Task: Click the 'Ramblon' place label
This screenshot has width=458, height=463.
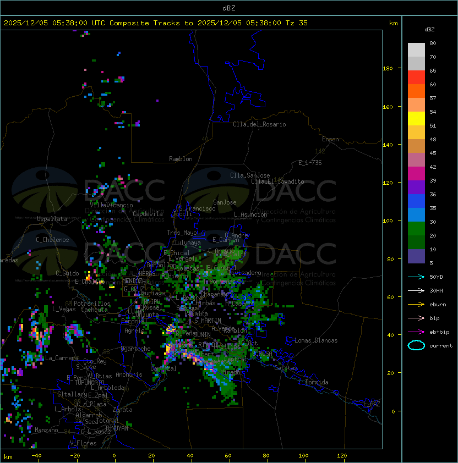Action: [x=181, y=159]
